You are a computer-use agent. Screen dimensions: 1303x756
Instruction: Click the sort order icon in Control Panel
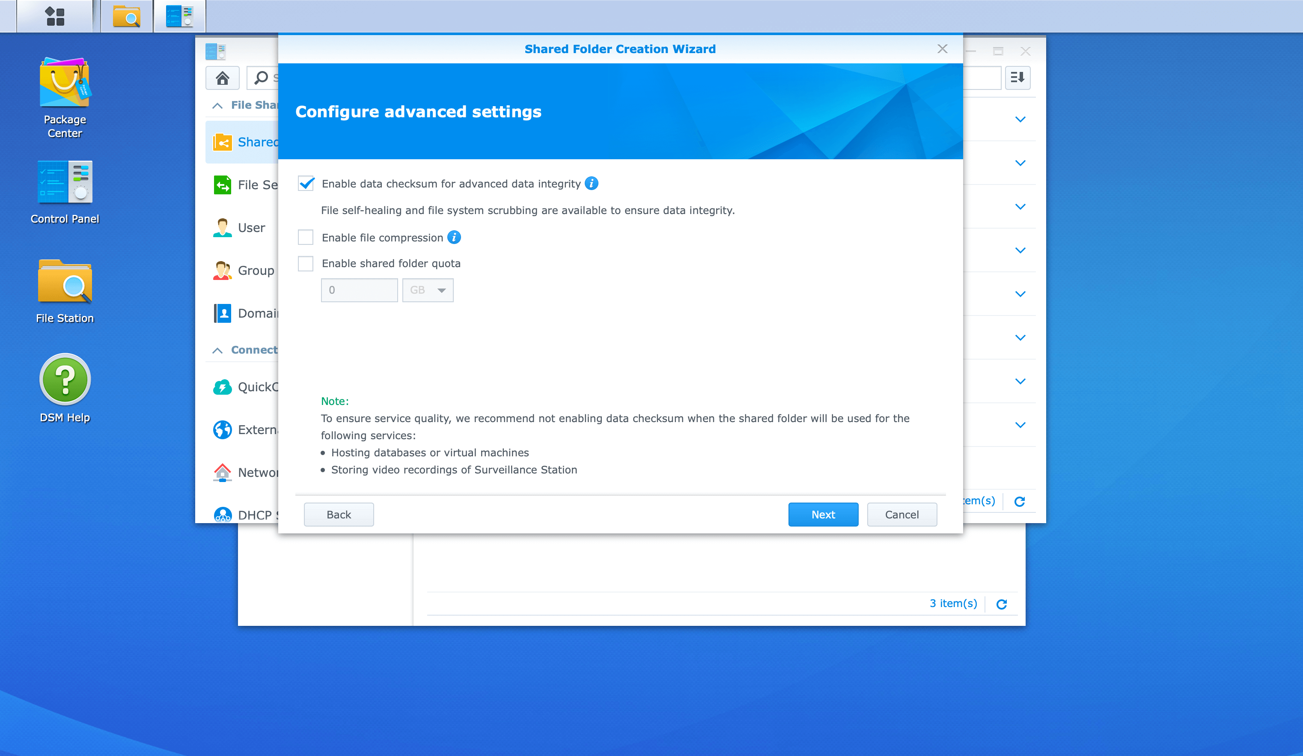pos(1017,77)
